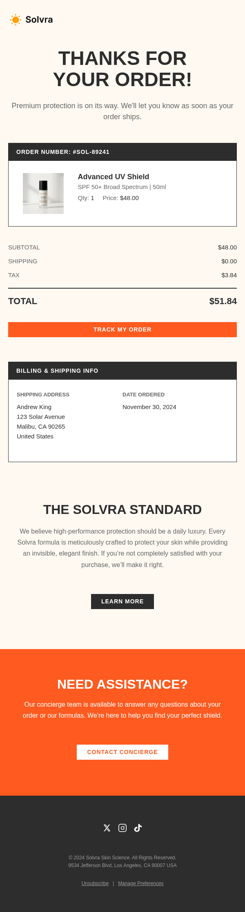Click the order number #SOL-89241 header
Viewport: 245px width, 912px height.
pyautogui.click(x=63, y=152)
